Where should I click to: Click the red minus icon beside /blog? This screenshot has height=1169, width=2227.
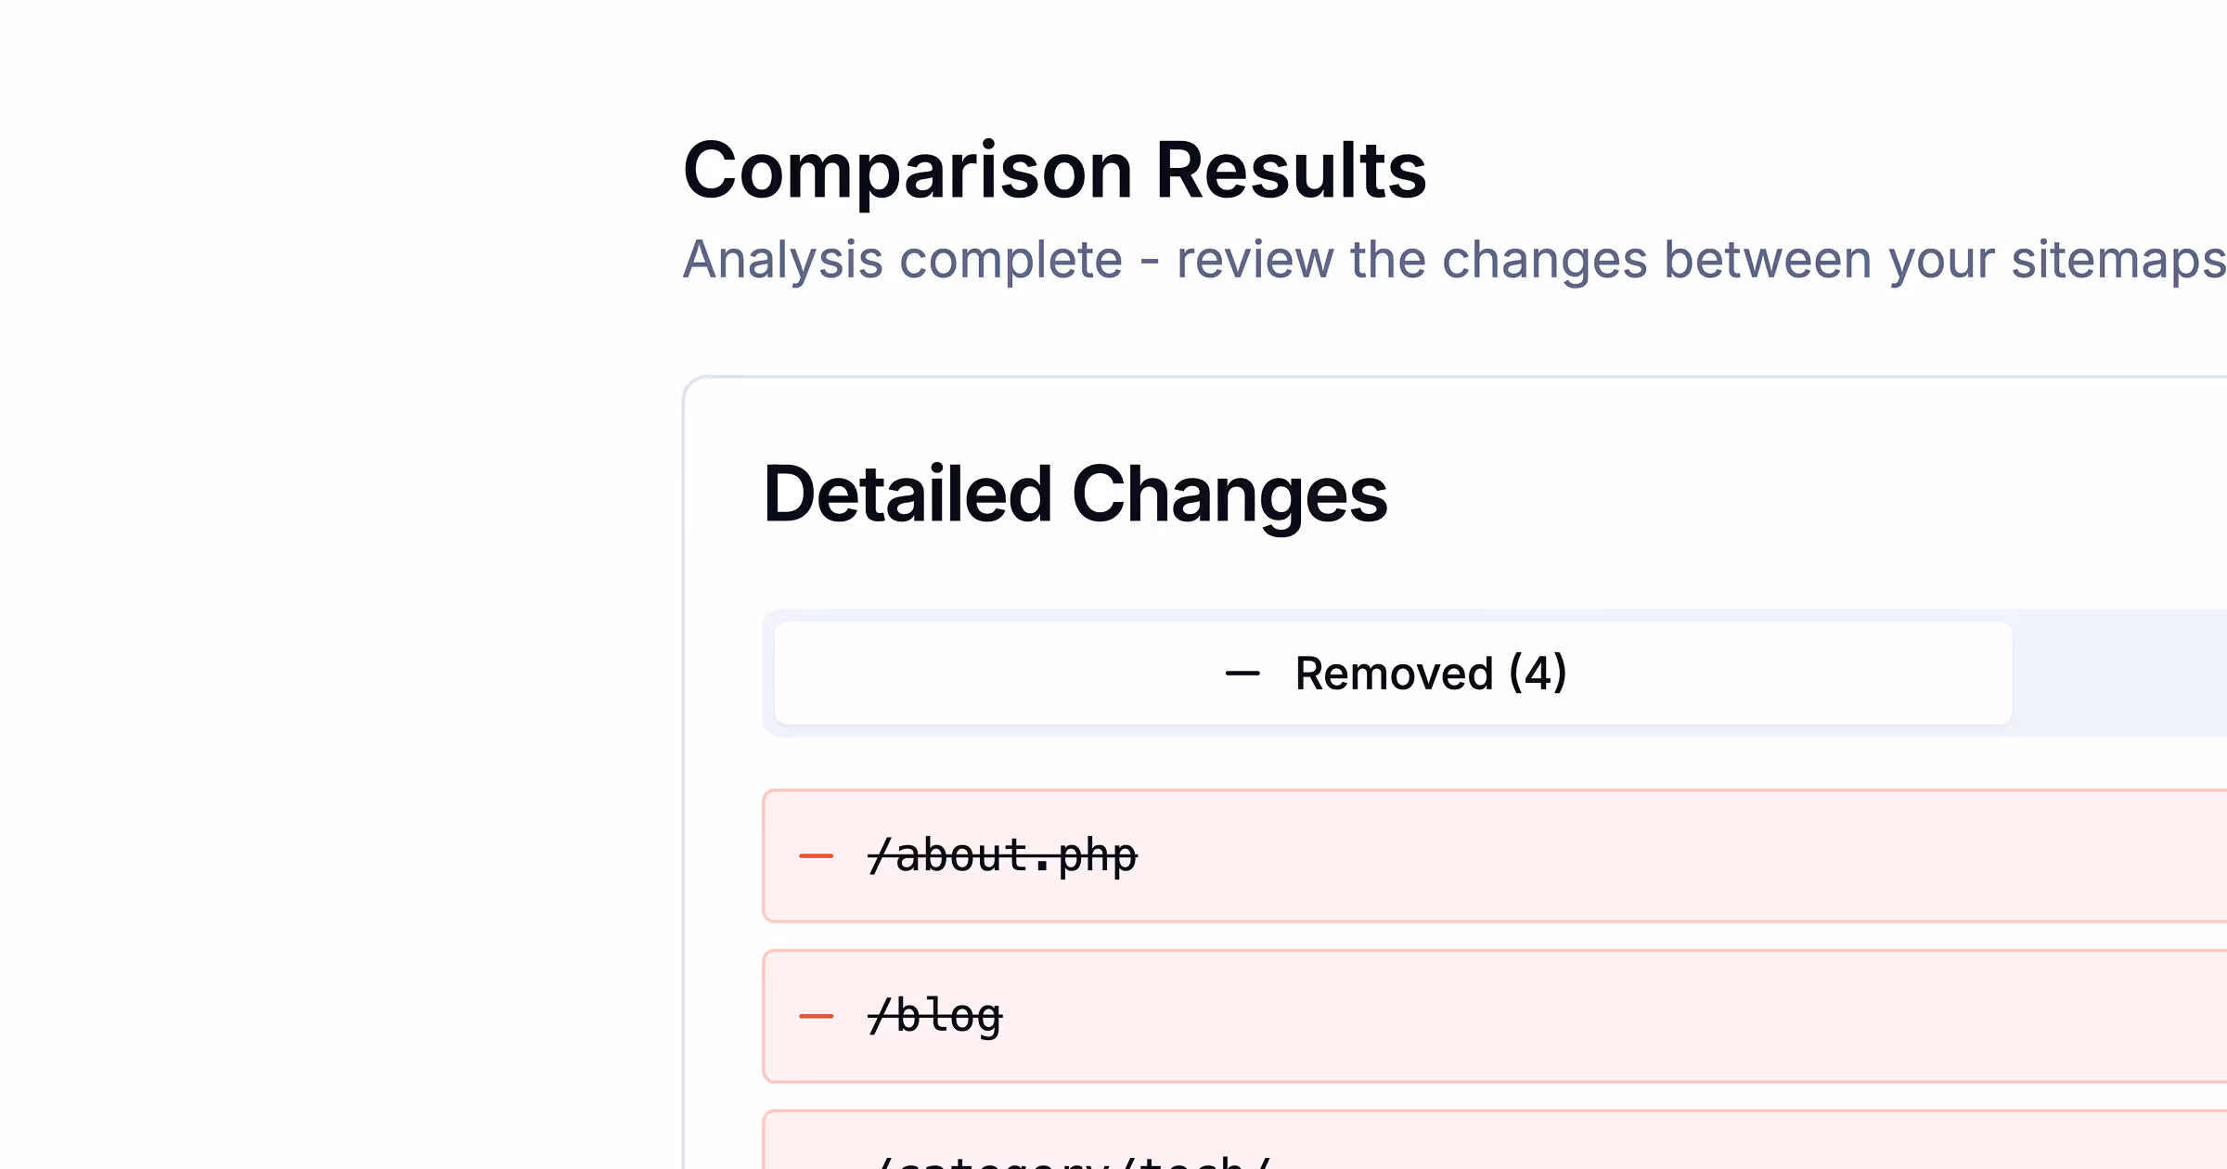coord(816,1017)
